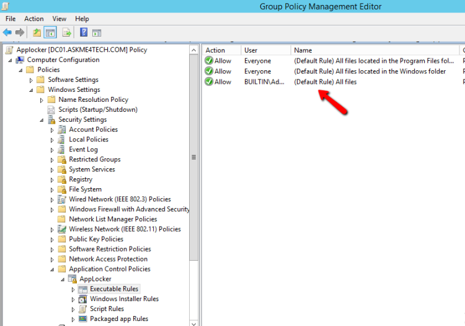Open the Action menu
This screenshot has width=465, height=326.
coord(33,19)
